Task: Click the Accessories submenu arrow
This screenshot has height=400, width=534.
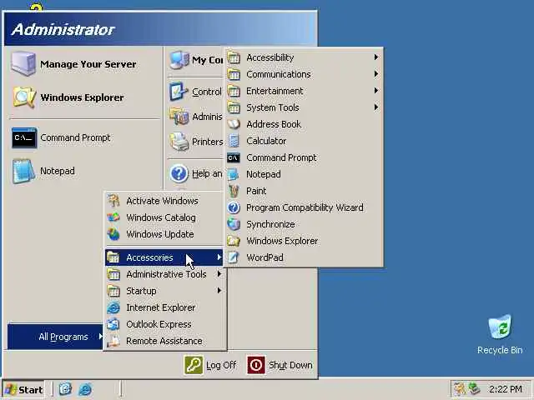Action: (x=219, y=257)
